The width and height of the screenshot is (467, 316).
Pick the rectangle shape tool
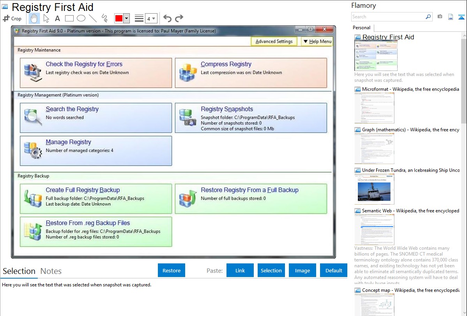coord(69,18)
